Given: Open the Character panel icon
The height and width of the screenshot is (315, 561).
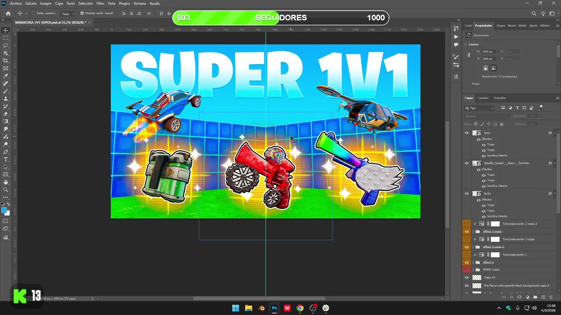Looking at the screenshot, I should coord(456,77).
